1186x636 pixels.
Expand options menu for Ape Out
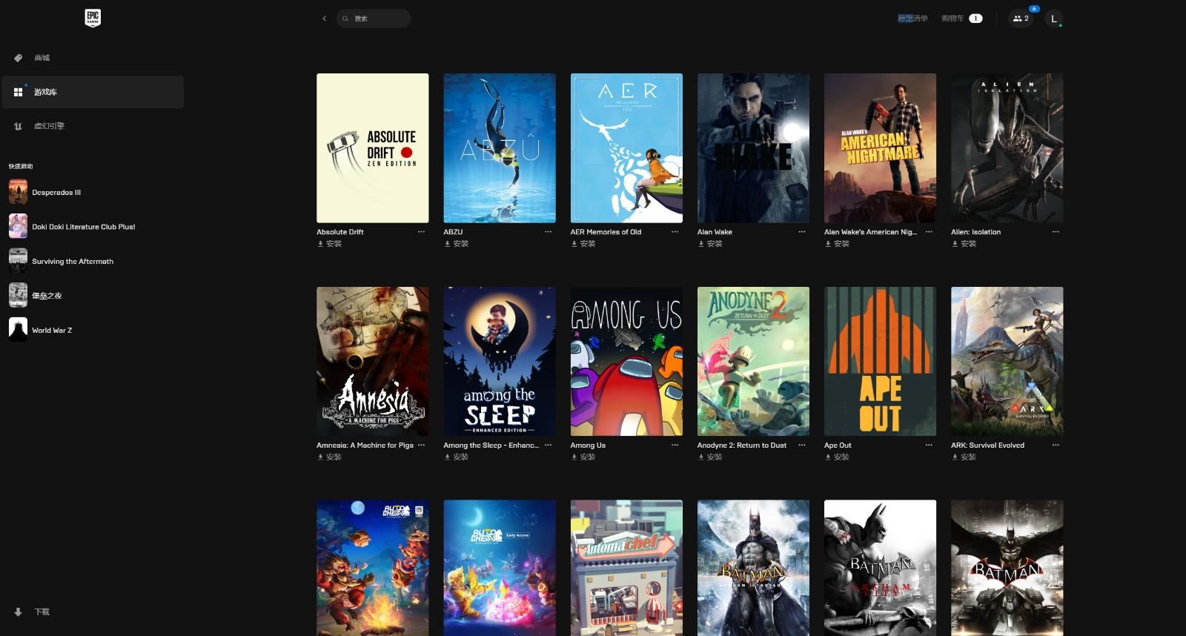[x=929, y=445]
